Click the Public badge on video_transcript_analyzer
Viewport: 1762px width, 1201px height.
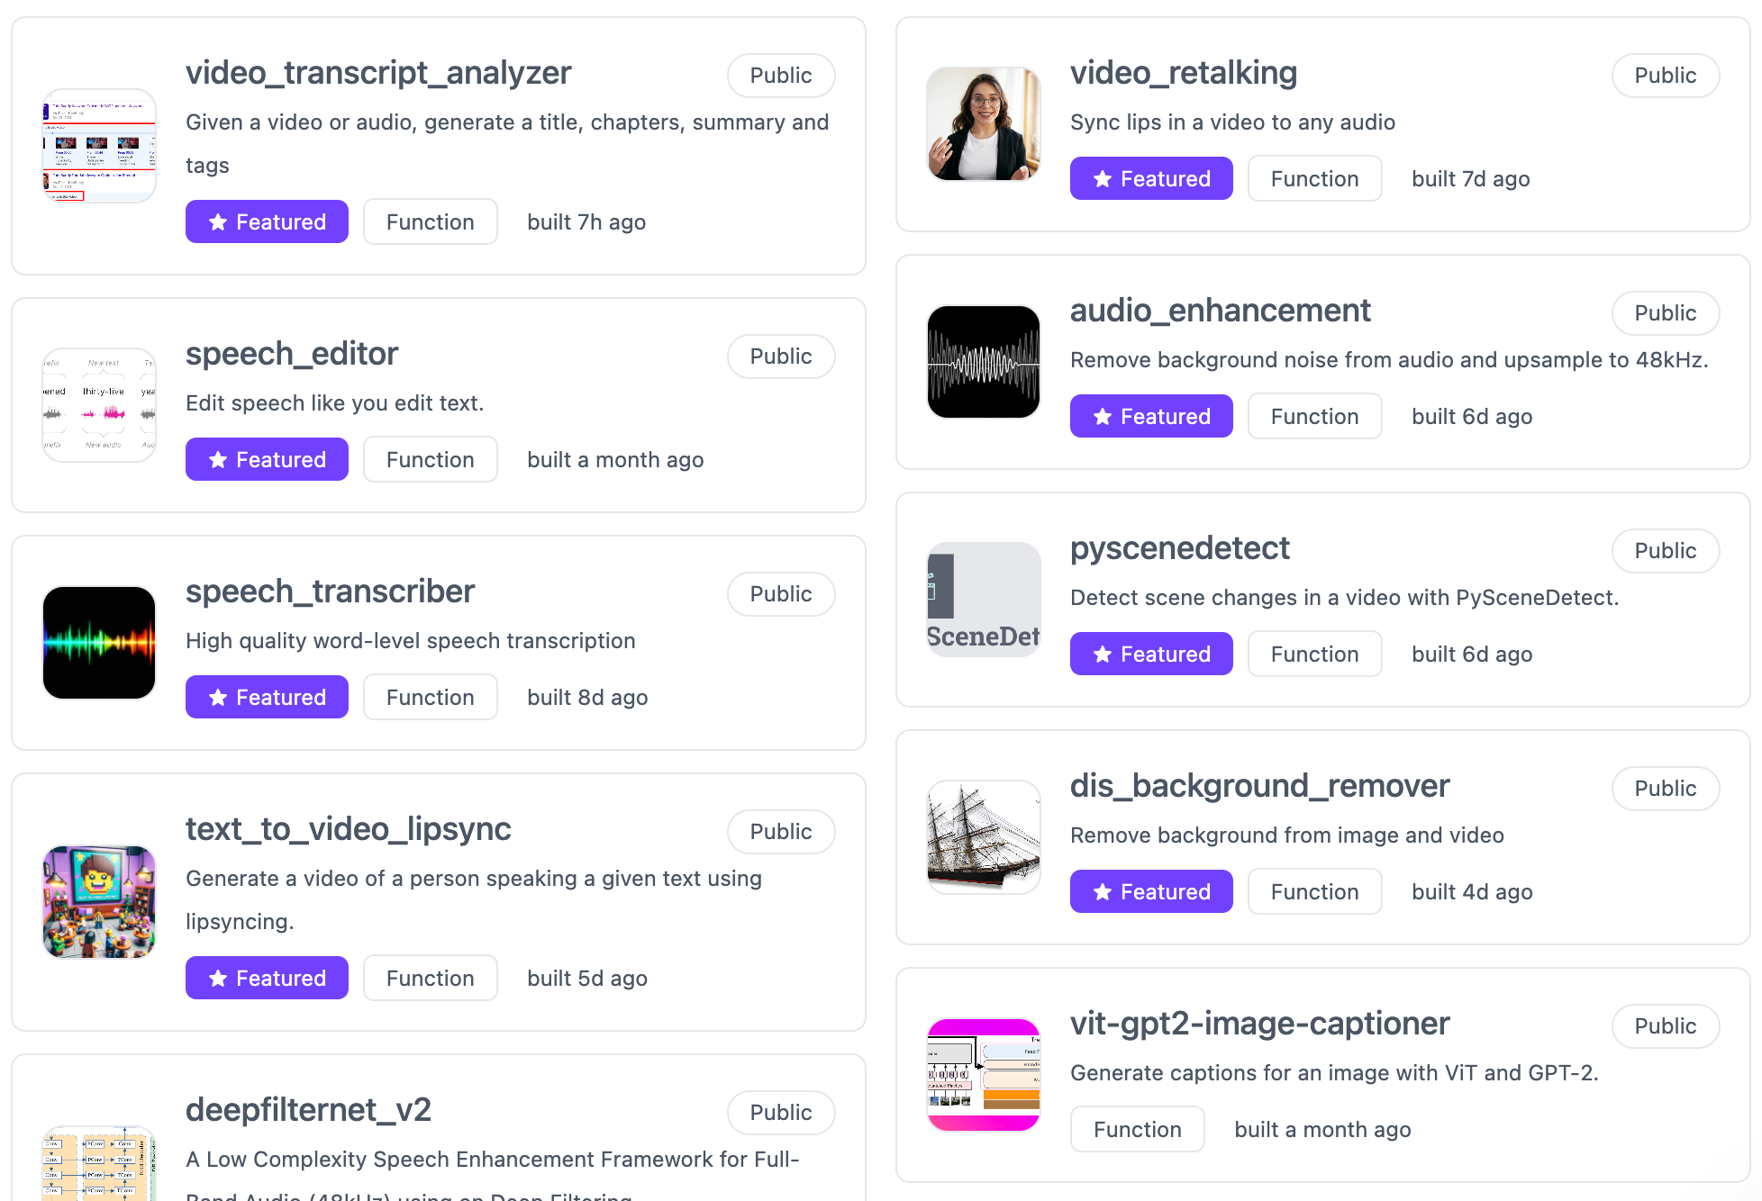(782, 74)
